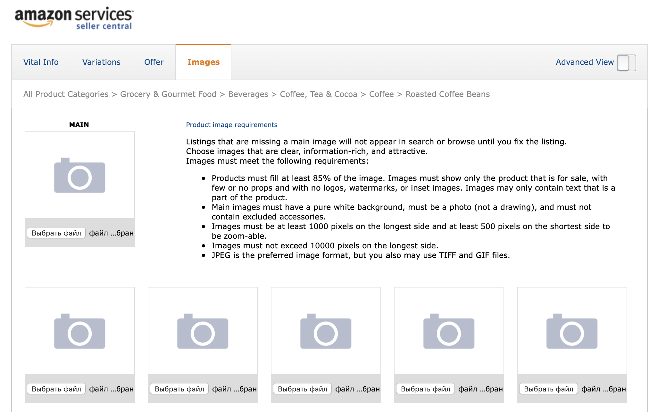Go to the Offer tab

tap(154, 62)
